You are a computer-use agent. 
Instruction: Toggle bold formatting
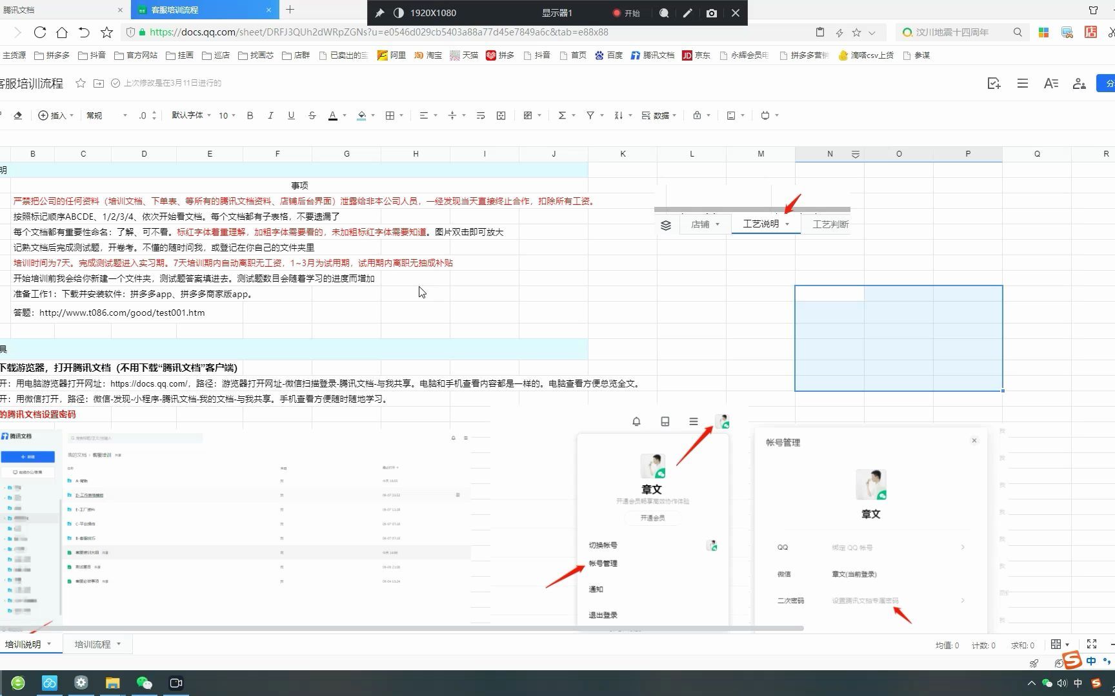point(250,115)
